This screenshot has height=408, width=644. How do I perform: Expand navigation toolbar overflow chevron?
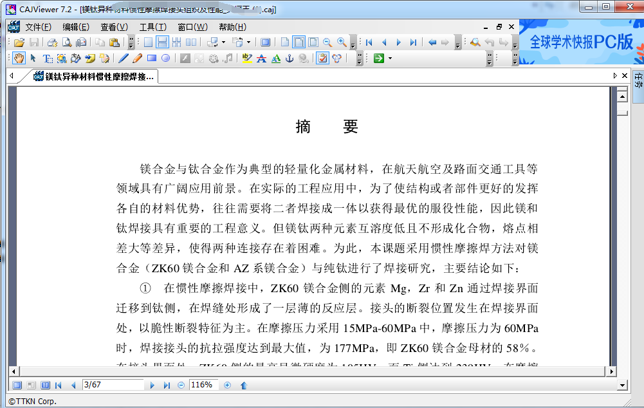click(458, 42)
